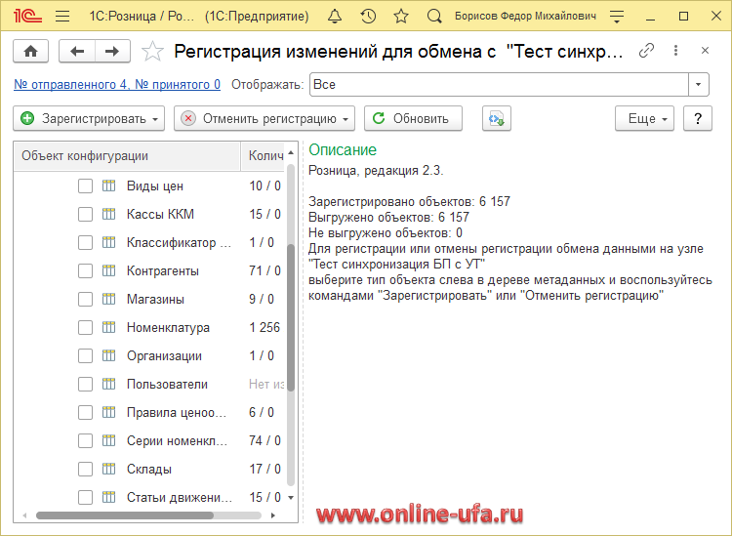Open № отправленного 4, № принятого 0 link
The image size is (732, 536).
pyautogui.click(x=117, y=85)
